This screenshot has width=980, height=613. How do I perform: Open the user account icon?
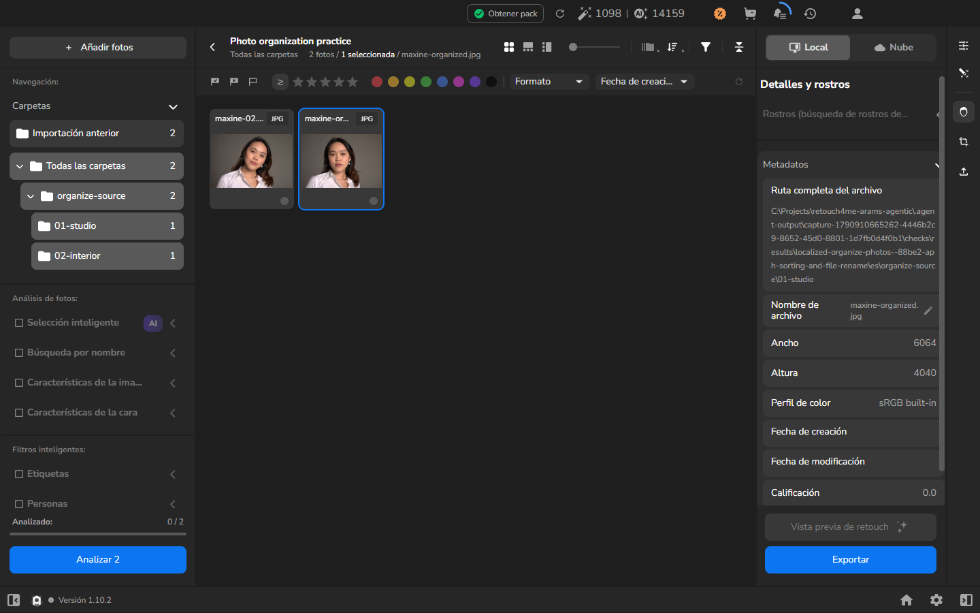tap(857, 14)
